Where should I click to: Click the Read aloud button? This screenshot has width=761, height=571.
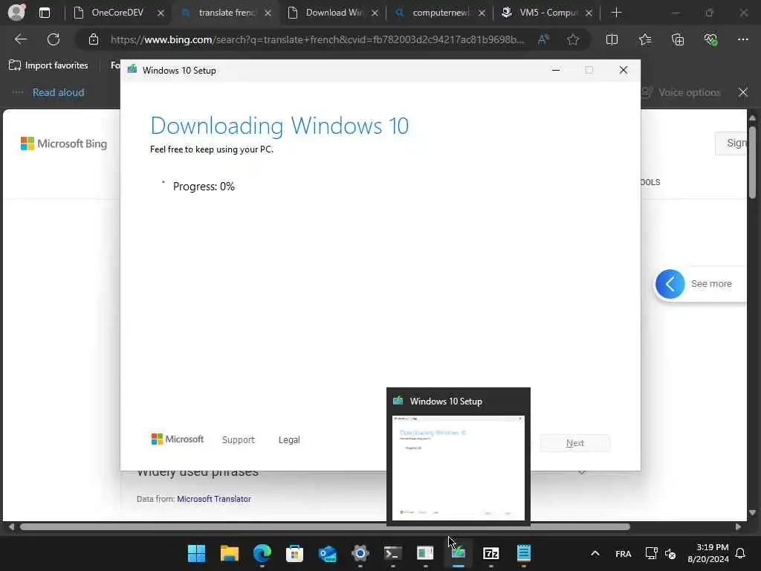pyautogui.click(x=58, y=92)
